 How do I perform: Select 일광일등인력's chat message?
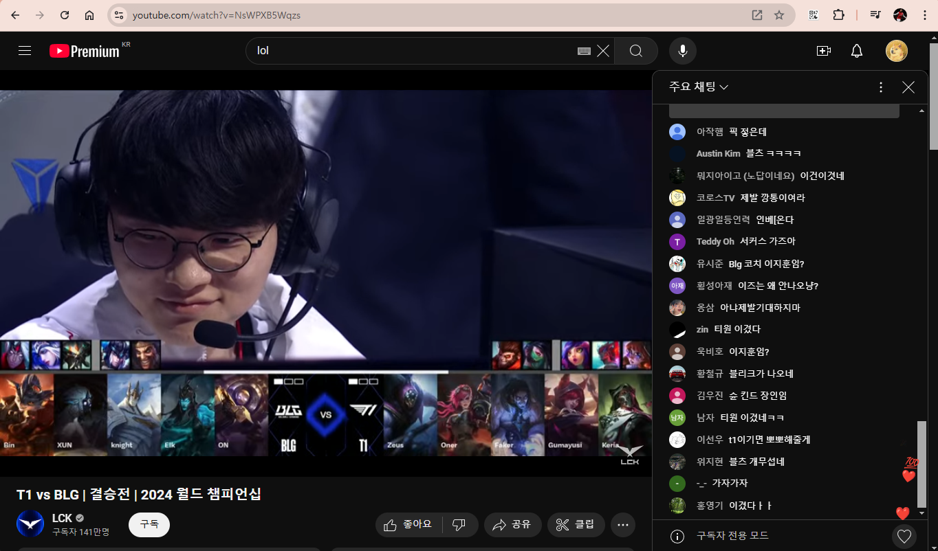pos(775,219)
